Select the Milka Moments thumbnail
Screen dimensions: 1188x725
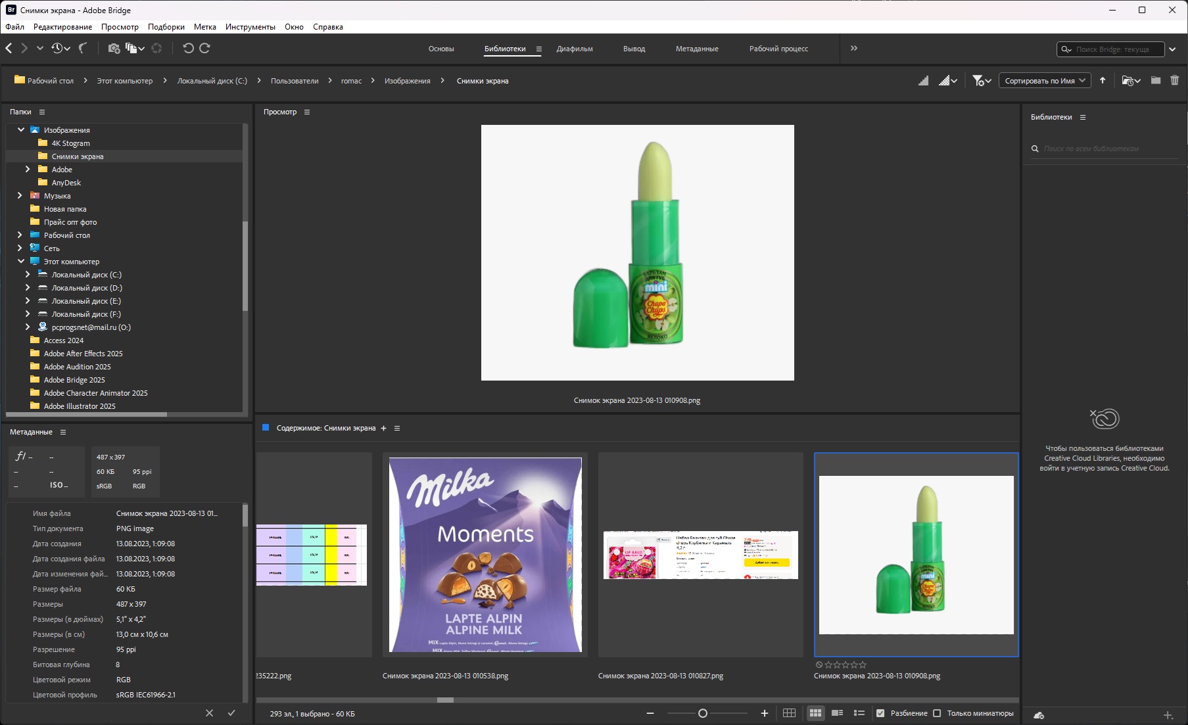(485, 555)
